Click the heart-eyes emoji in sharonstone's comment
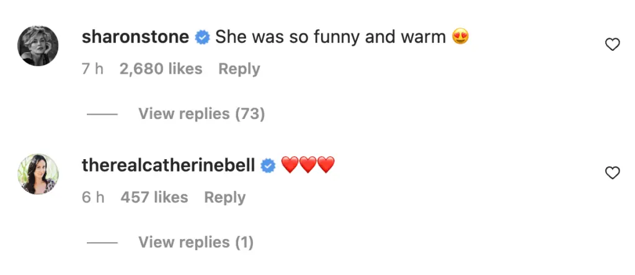Screen dimensions: 635x275 point(460,37)
